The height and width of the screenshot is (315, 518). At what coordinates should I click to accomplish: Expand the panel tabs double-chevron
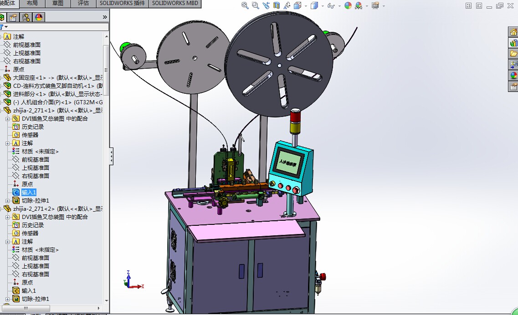pos(105,17)
